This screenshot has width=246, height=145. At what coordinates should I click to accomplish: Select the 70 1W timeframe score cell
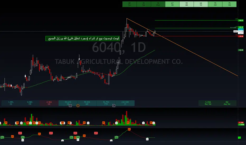coord(215,4)
